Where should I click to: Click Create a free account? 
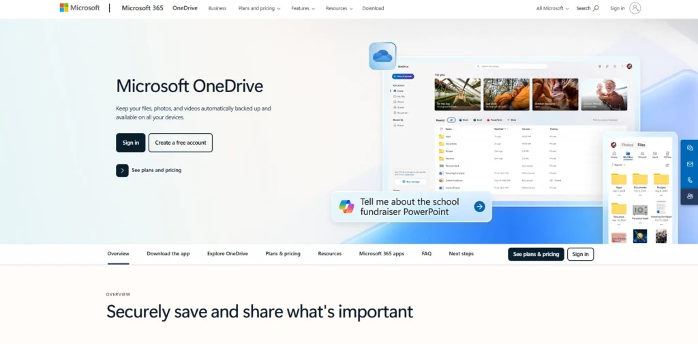180,143
